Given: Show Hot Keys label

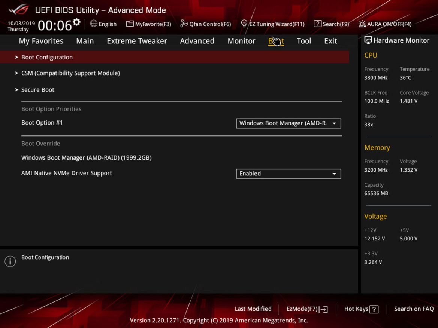Looking at the screenshot, I should (356, 309).
